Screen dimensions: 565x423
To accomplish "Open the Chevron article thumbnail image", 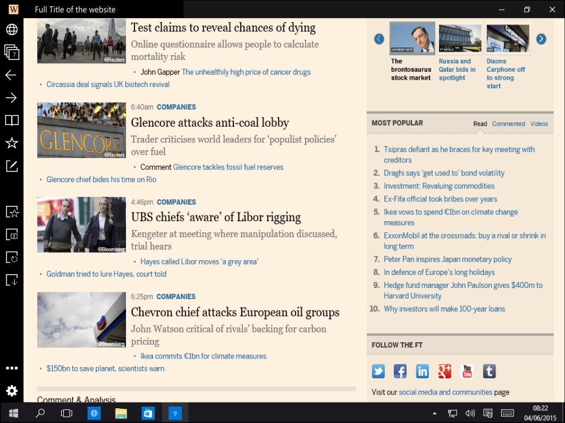I will pyautogui.click(x=81, y=320).
